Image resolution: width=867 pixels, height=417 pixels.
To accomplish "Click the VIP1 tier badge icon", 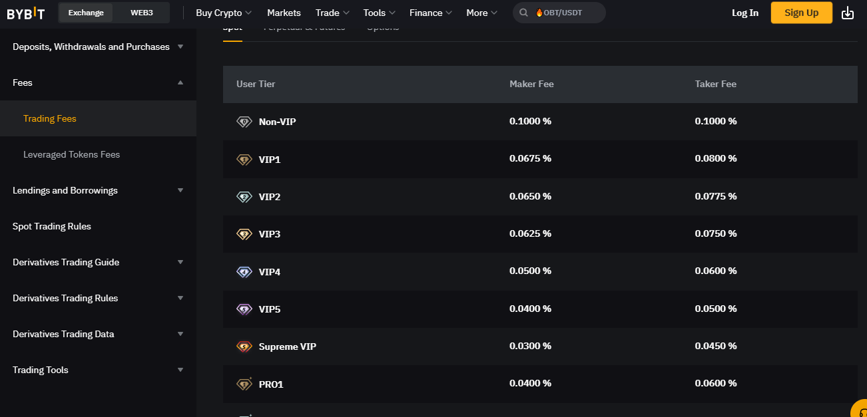I will 244,160.
